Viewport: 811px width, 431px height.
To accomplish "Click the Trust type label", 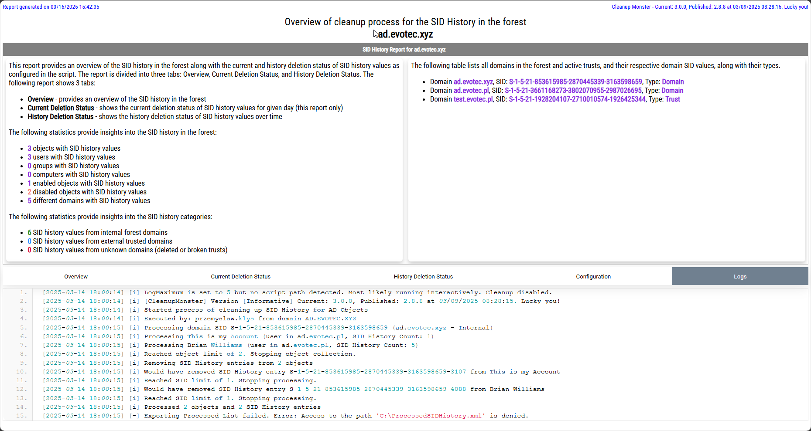I will click(x=672, y=99).
